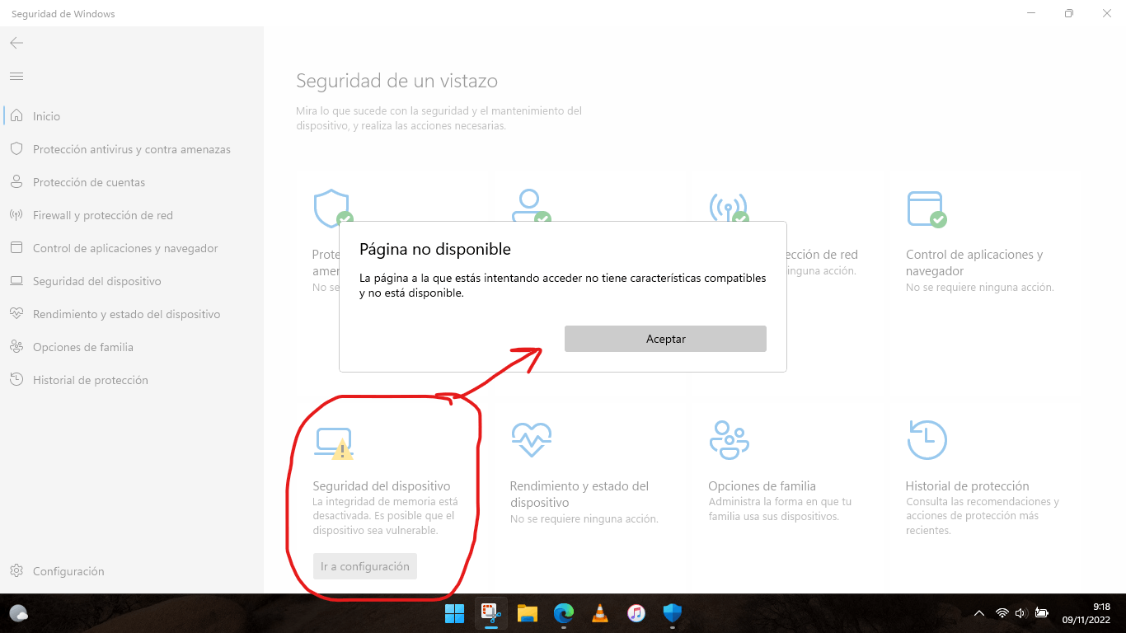Launch Microsoft Edge from taskbar
Image resolution: width=1126 pixels, height=633 pixels.
[564, 613]
